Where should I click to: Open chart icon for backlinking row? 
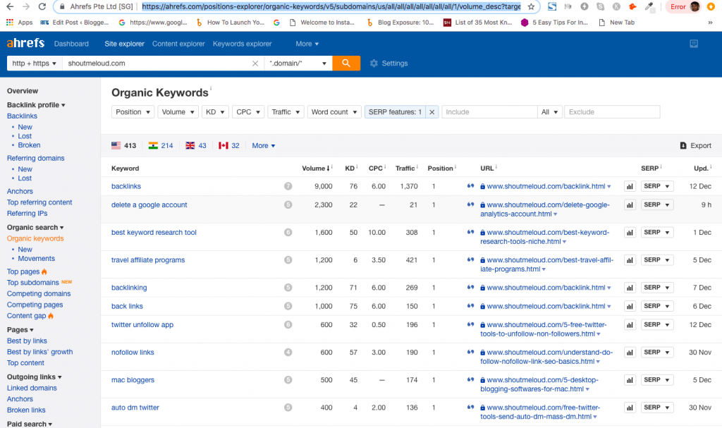click(630, 288)
